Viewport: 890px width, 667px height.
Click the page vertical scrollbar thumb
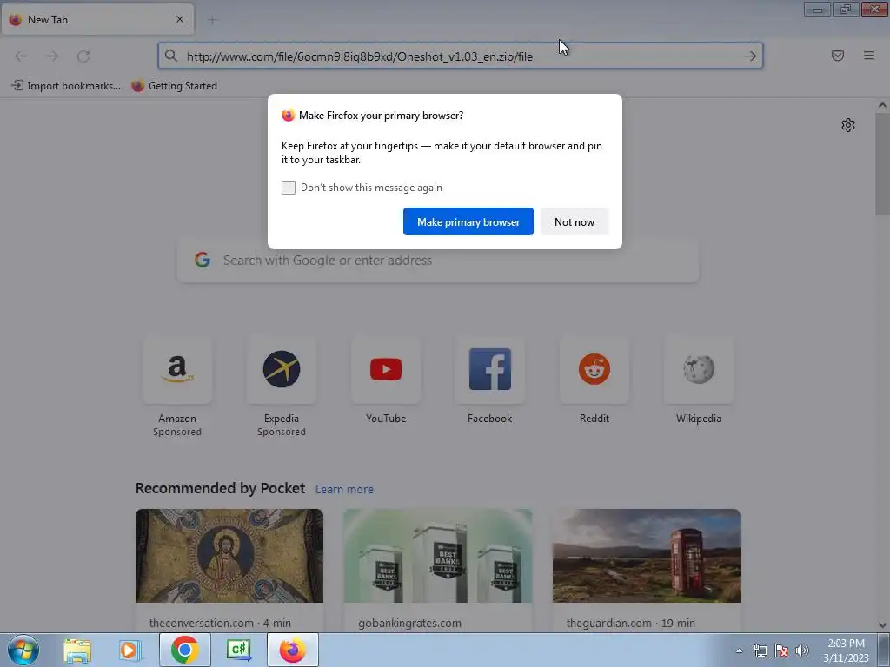882,164
